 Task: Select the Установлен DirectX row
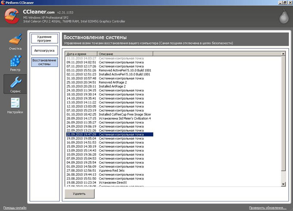pyautogui.click(x=110, y=183)
